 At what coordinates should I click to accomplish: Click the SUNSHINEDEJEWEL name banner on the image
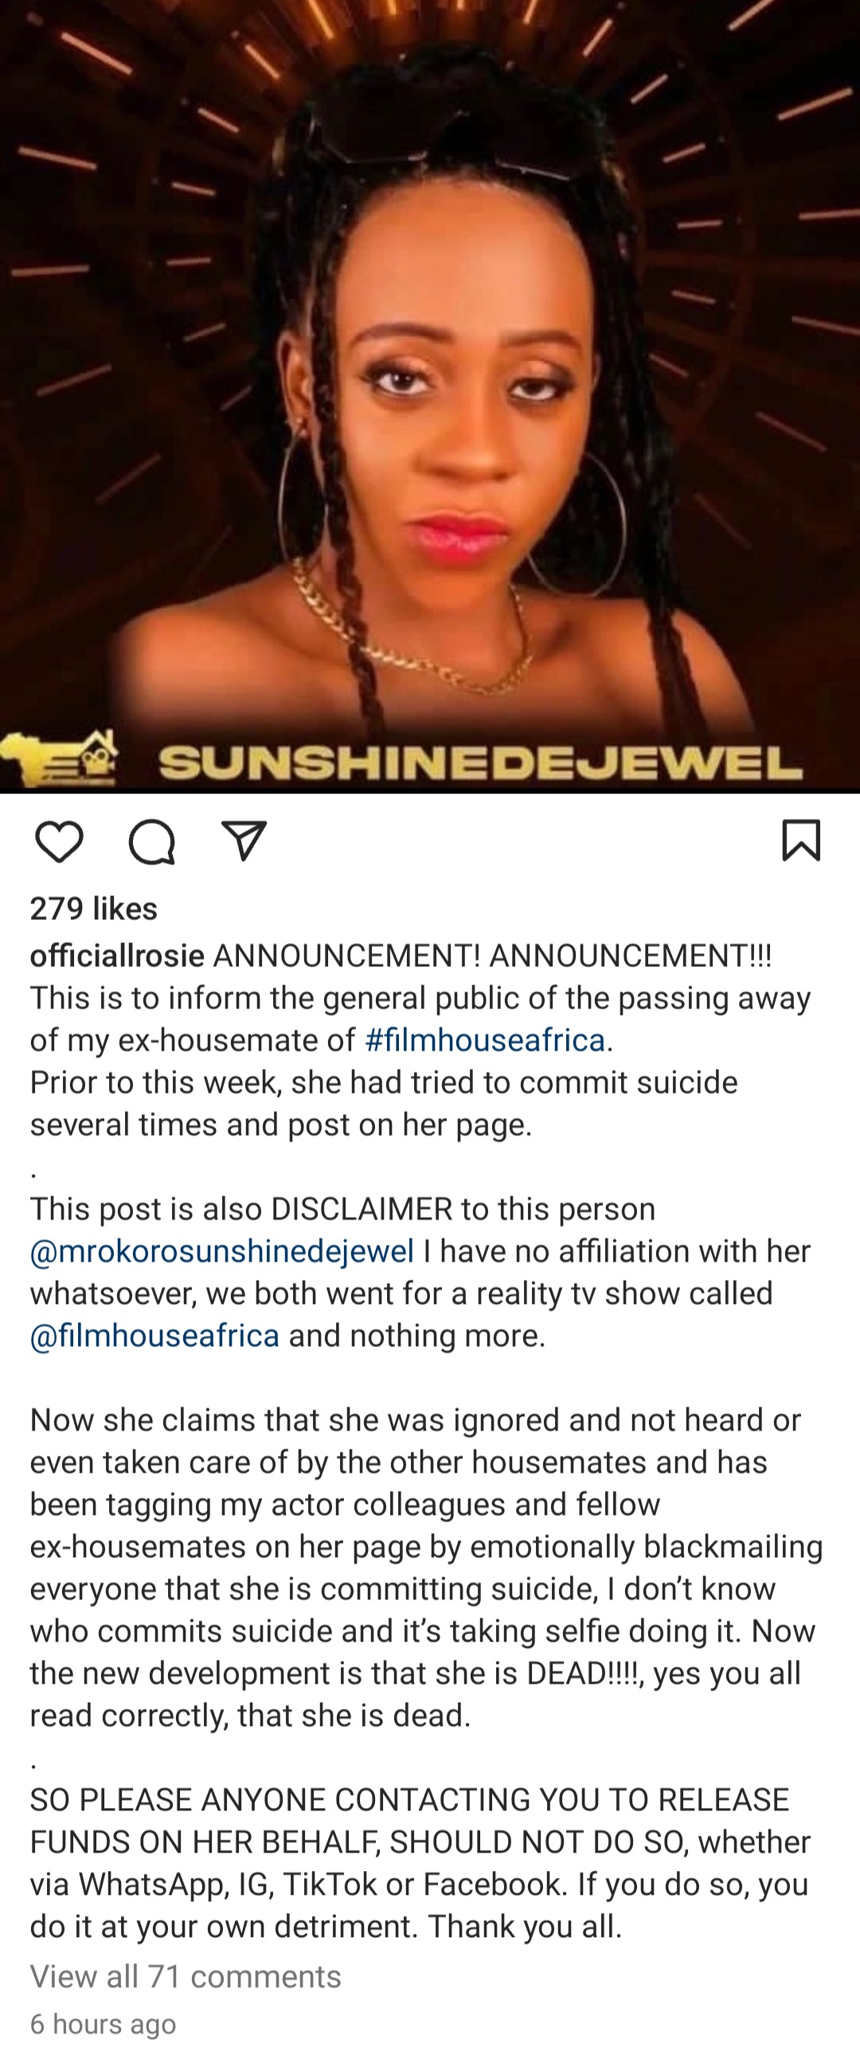pos(481,762)
